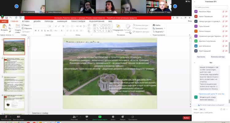Open font name combo box
This screenshot has height=123, width=230.
point(41,26)
